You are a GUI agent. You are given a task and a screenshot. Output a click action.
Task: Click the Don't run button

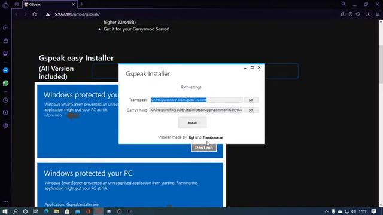204,148
